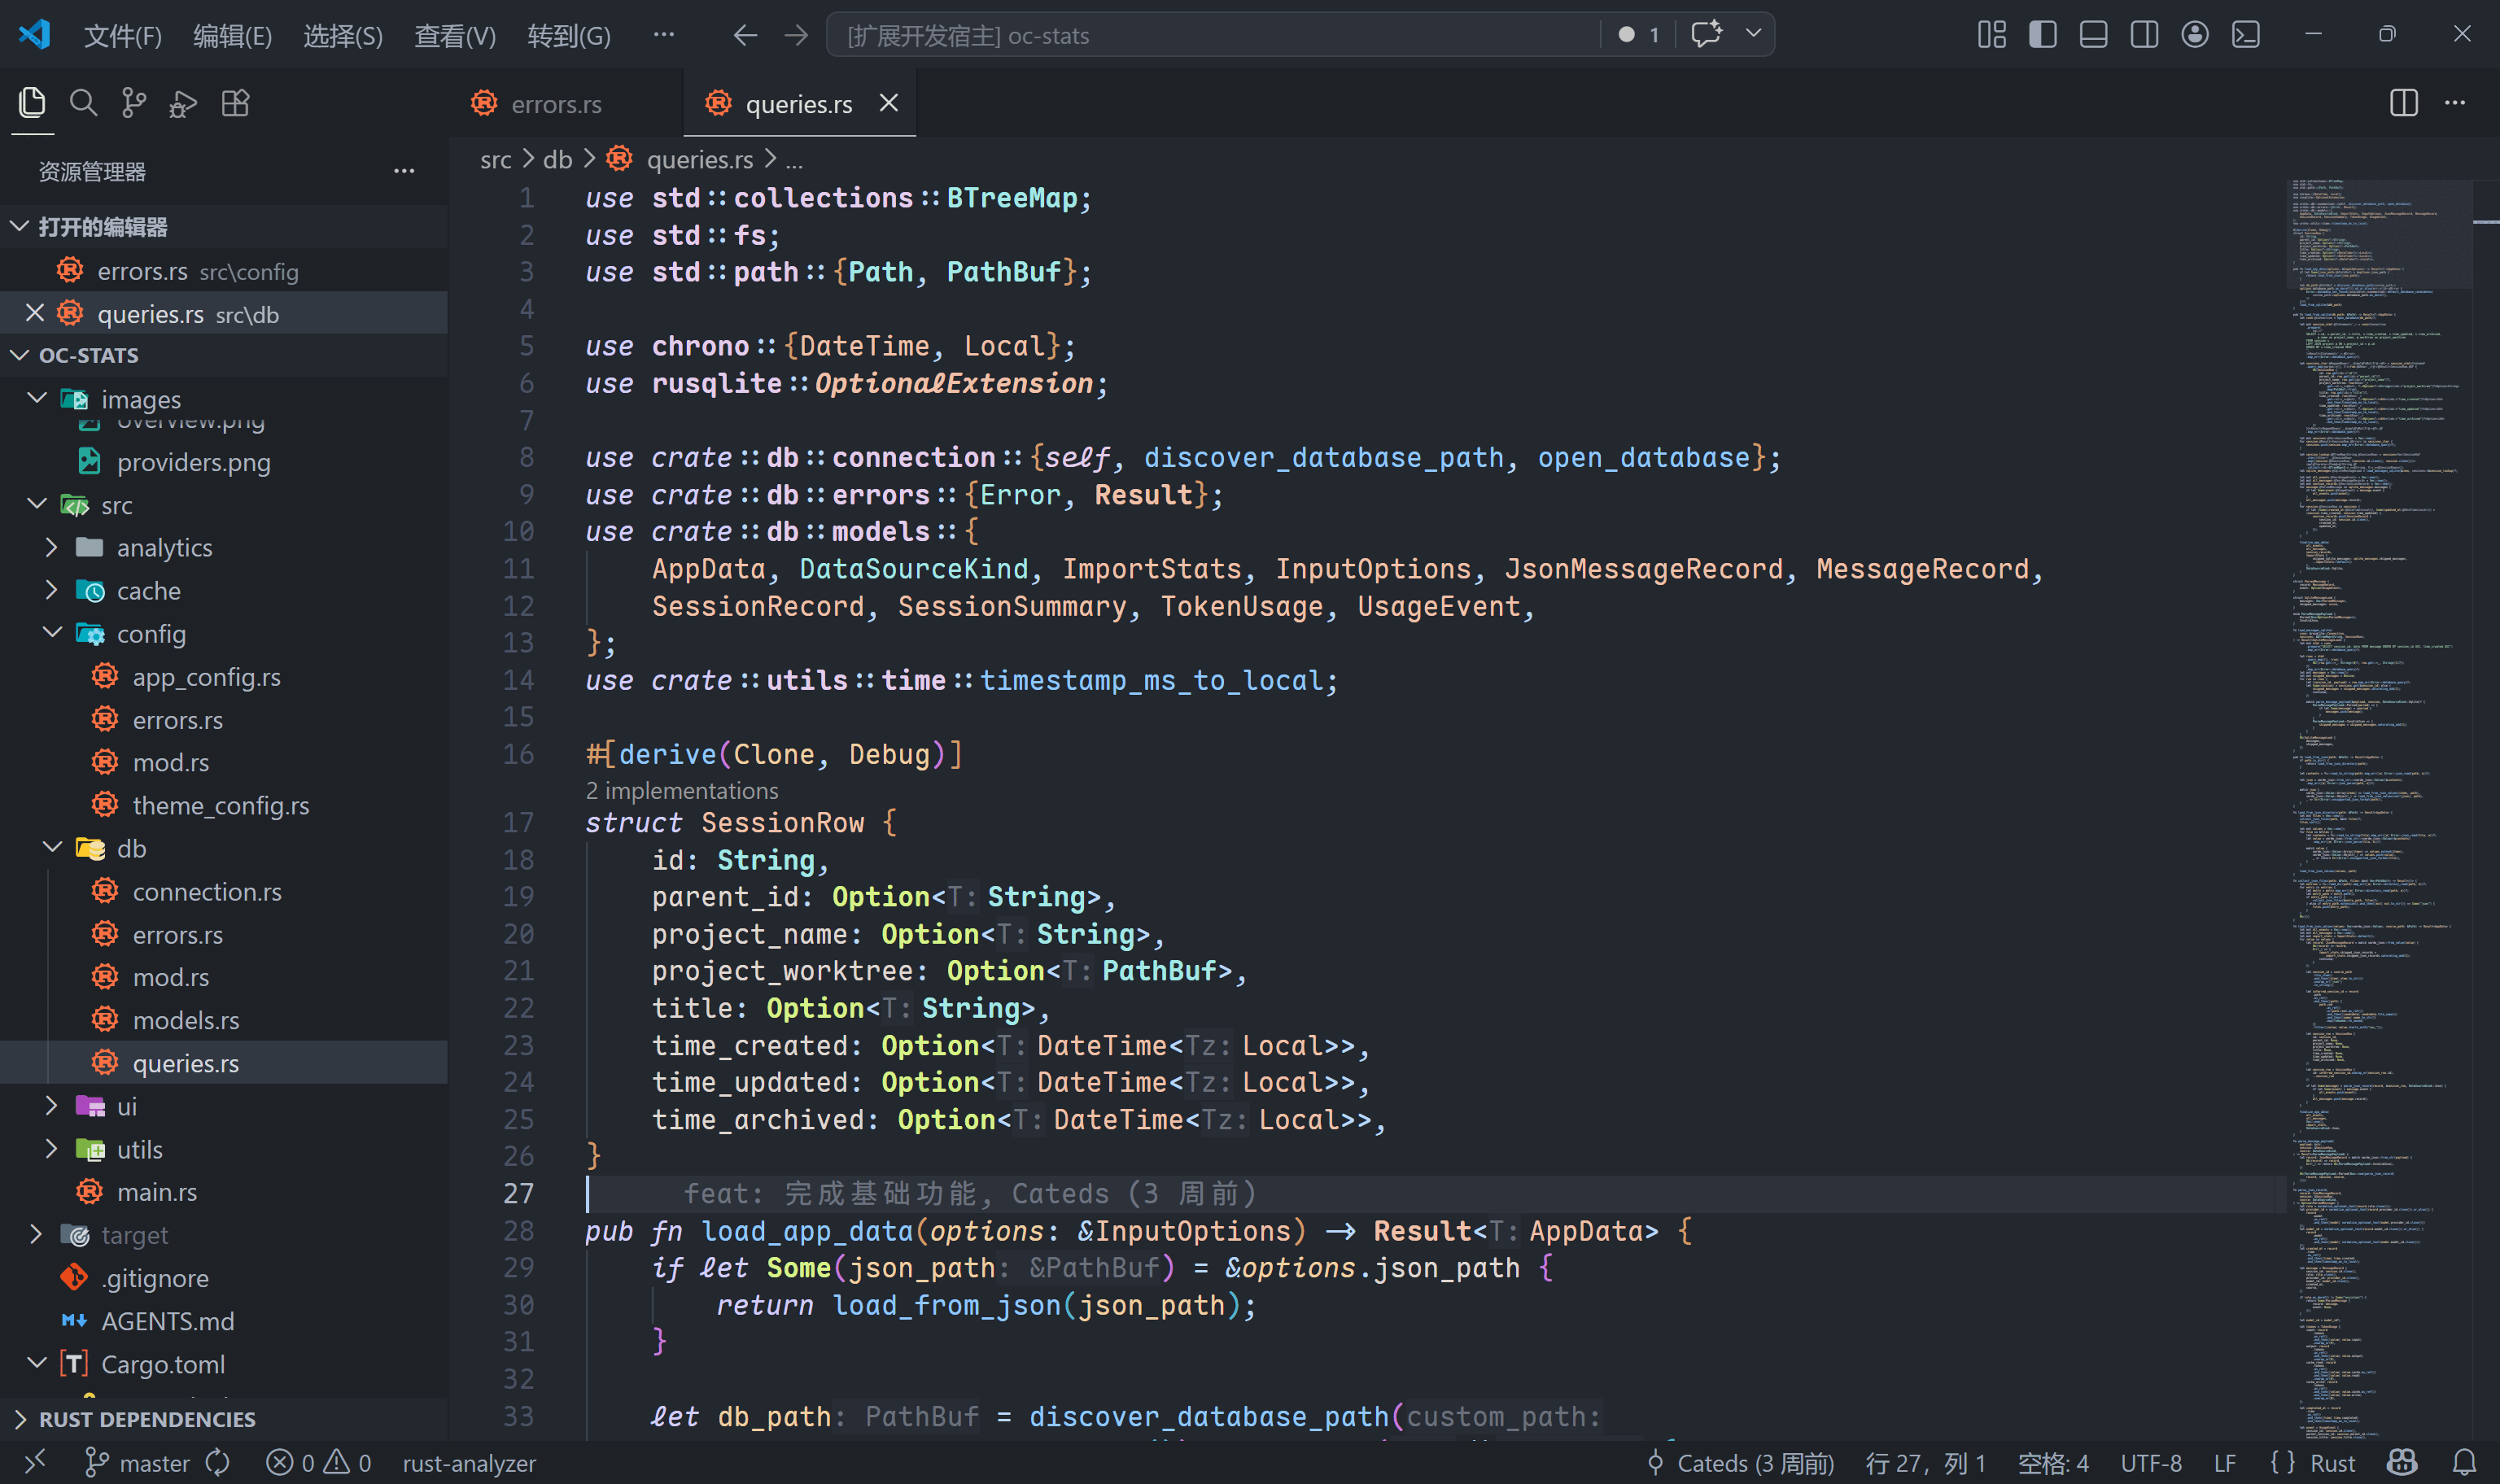Click the Go Forward arrow in title bar
Image resolution: width=2500 pixels, height=1484 pixels.
point(796,35)
